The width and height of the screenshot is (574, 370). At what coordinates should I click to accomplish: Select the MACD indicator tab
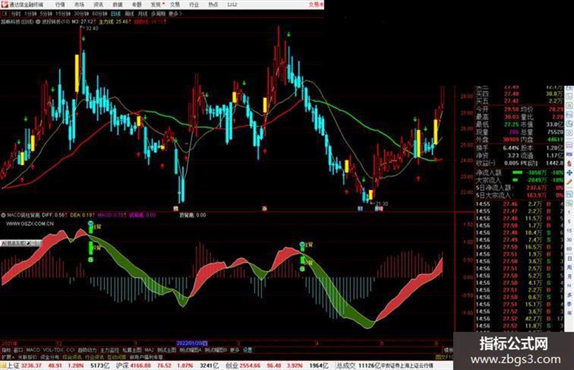(33, 350)
